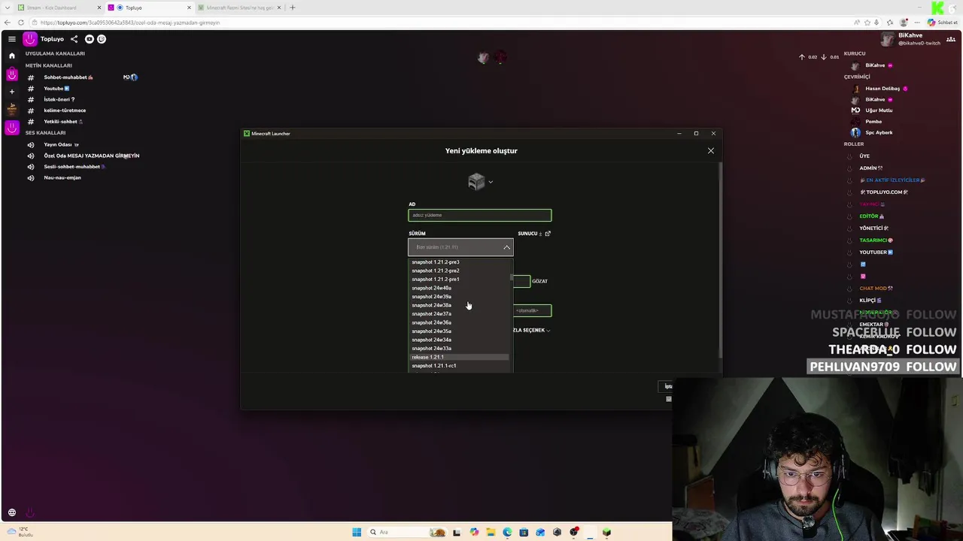Select snapshot 24w33a version
This screenshot has width=963, height=541.
[x=460, y=349]
